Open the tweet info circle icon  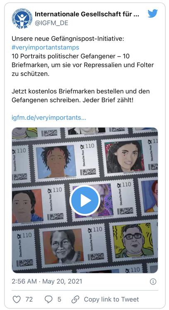point(153,282)
